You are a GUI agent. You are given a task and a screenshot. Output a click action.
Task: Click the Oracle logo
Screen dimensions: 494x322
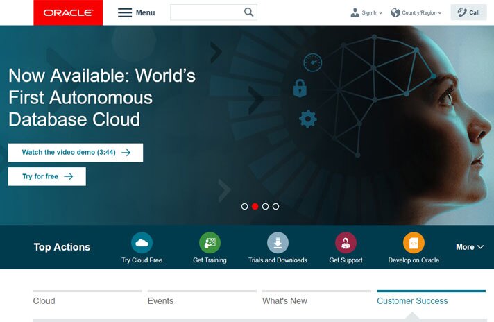coord(68,12)
